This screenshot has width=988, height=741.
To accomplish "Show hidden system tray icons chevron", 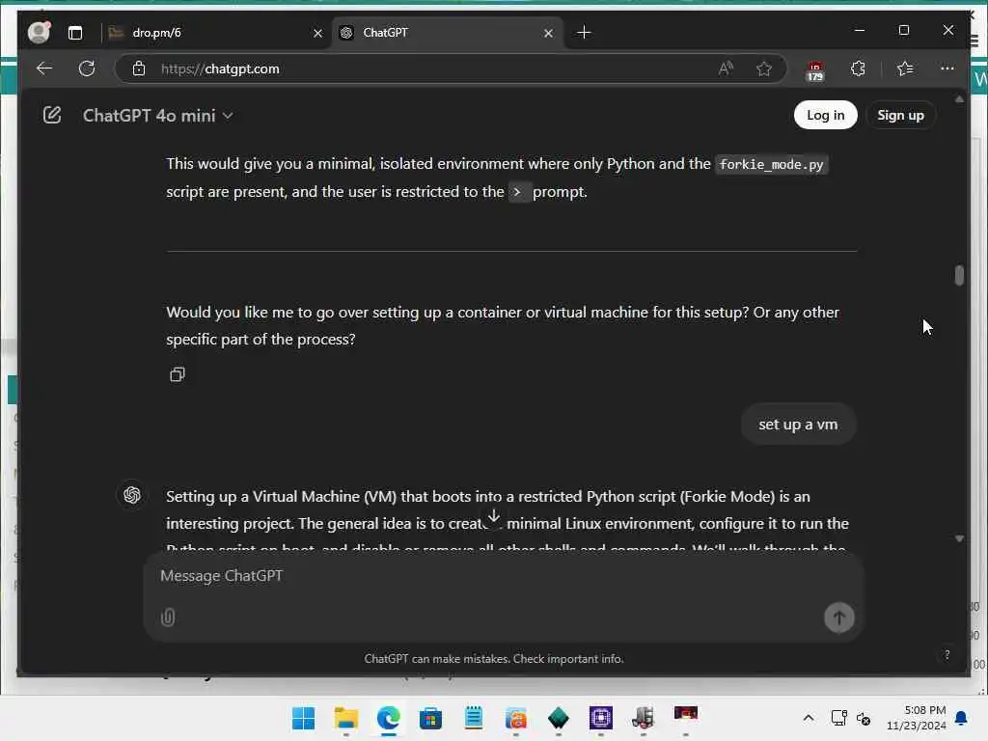I will 809,718.
